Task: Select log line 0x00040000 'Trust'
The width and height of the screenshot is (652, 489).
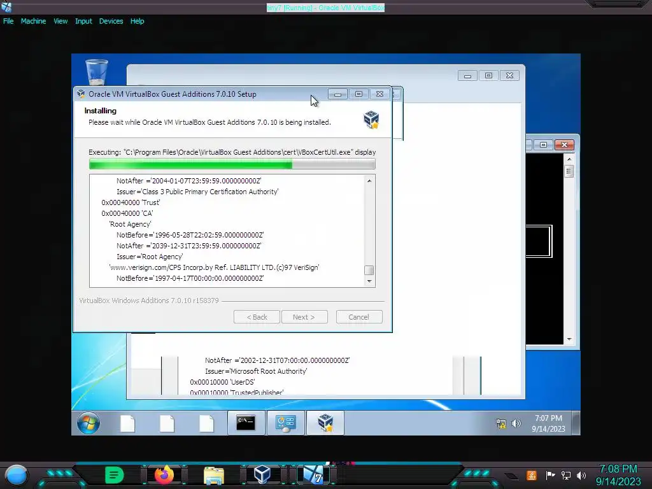Action: [131, 202]
